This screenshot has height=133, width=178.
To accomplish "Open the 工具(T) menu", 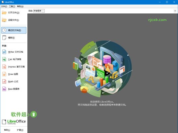I will coord(12,6).
